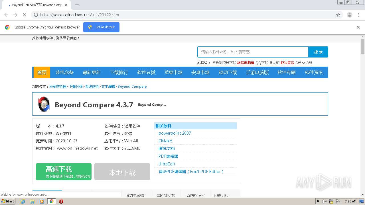Click hot search 微信电脑版
This screenshot has width=365, height=205.
coord(246,63)
